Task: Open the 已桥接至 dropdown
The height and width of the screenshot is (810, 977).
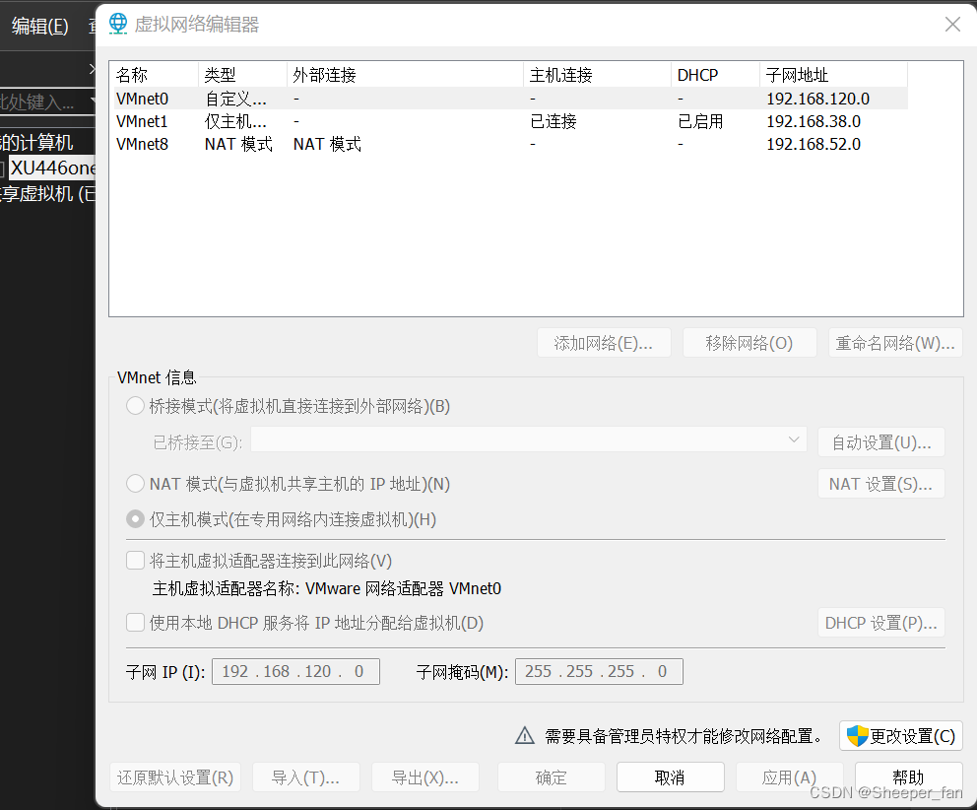Action: pyautogui.click(x=528, y=439)
